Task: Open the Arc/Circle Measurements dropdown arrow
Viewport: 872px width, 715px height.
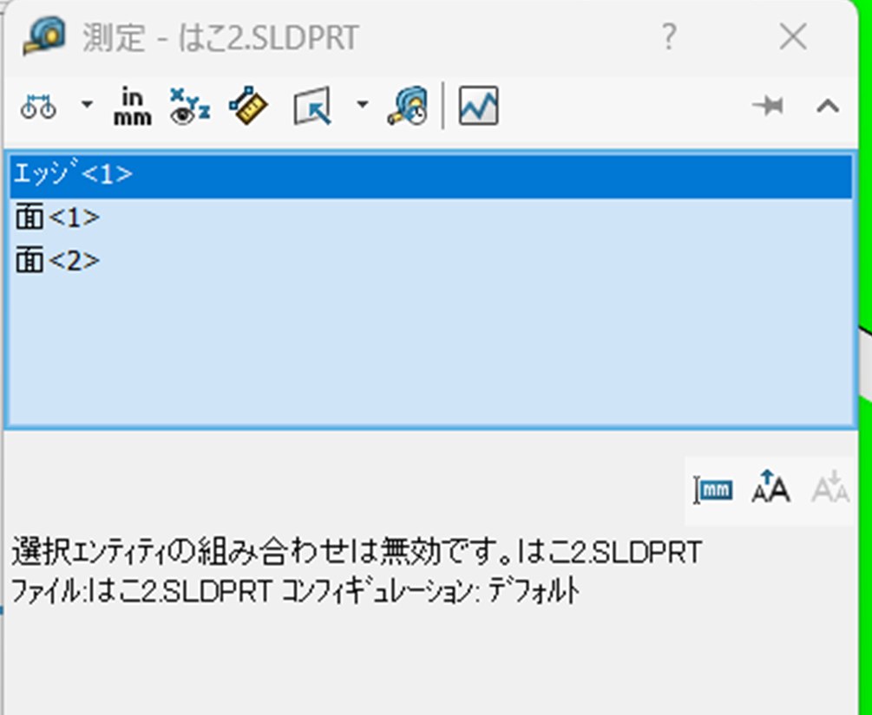Action: [x=87, y=104]
